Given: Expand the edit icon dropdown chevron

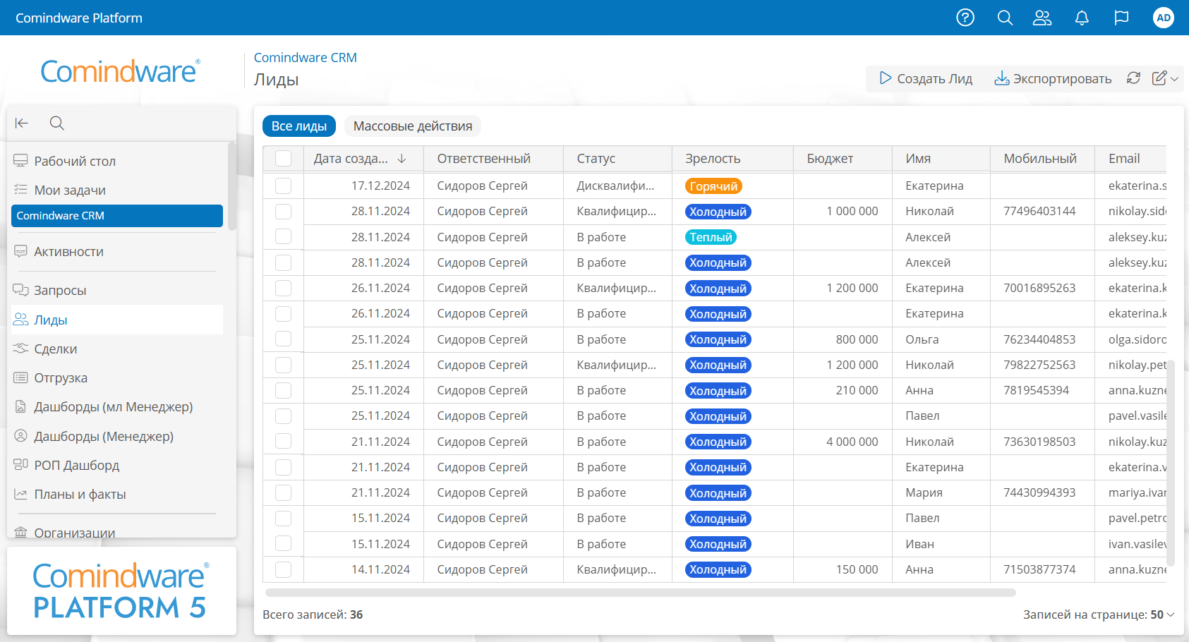Looking at the screenshot, I should coord(1174,79).
